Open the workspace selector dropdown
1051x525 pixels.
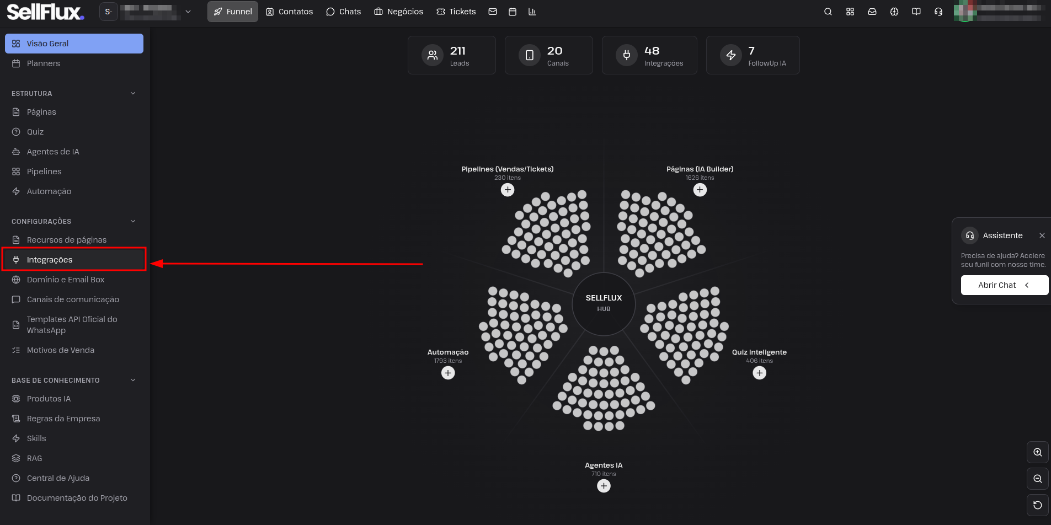(146, 12)
